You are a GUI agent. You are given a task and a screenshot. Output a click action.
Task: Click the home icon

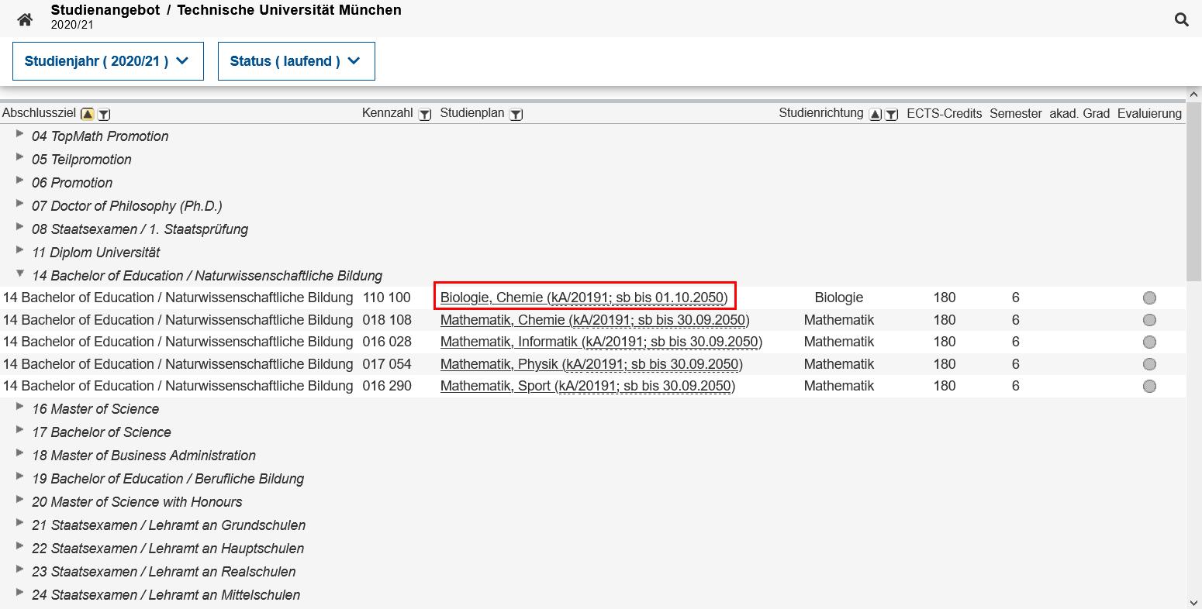click(x=25, y=19)
